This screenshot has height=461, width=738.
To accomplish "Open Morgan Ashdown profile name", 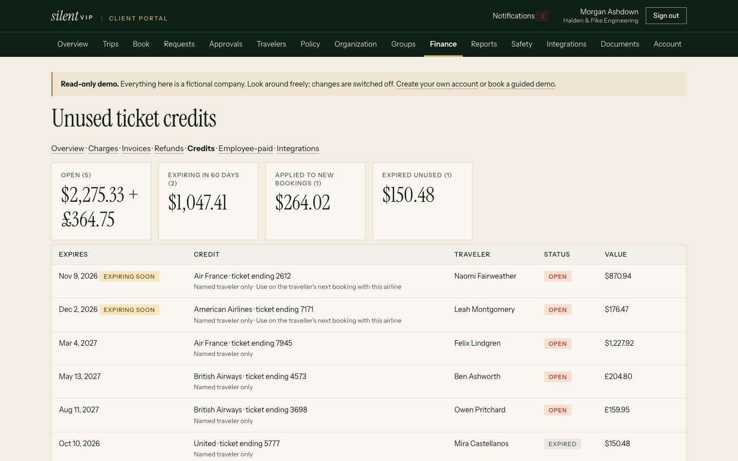I will coord(609,12).
